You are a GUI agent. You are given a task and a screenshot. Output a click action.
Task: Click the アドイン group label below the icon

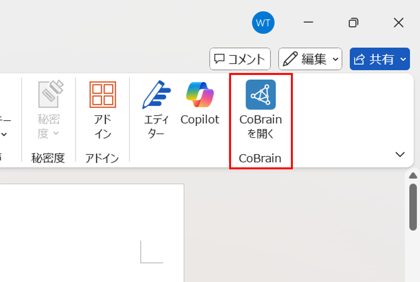point(102,158)
